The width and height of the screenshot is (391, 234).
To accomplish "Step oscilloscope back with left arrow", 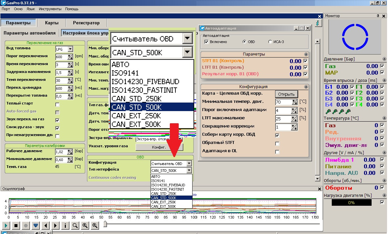I will 45,225.
